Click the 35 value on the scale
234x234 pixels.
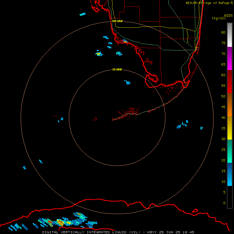pyautogui.click(x=223, y=128)
